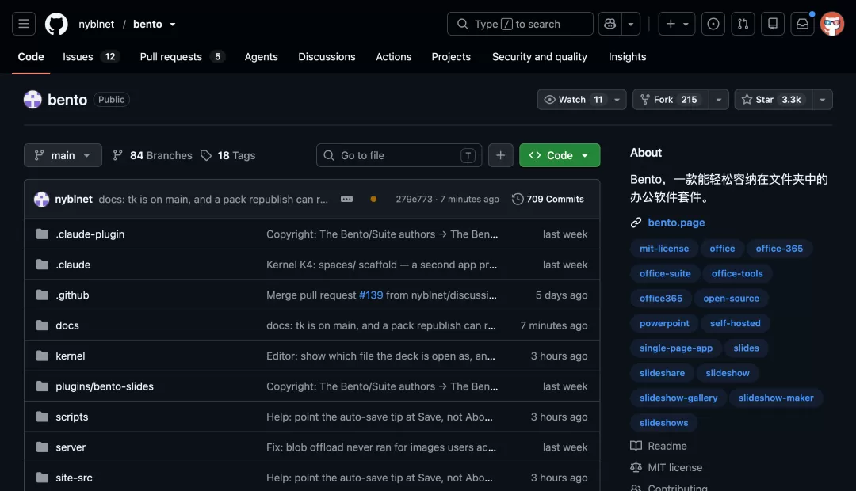
Task: Select the office-365 topic tag
Action: pyautogui.click(x=779, y=249)
